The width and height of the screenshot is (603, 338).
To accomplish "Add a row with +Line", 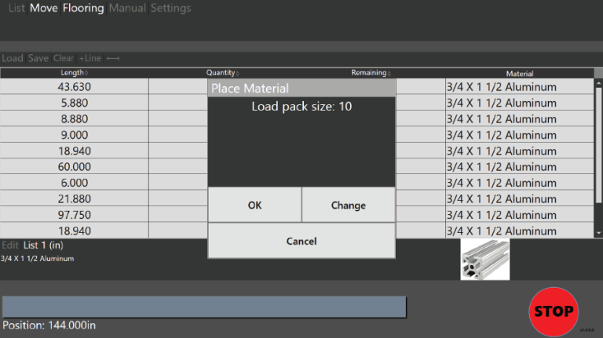I will click(90, 58).
